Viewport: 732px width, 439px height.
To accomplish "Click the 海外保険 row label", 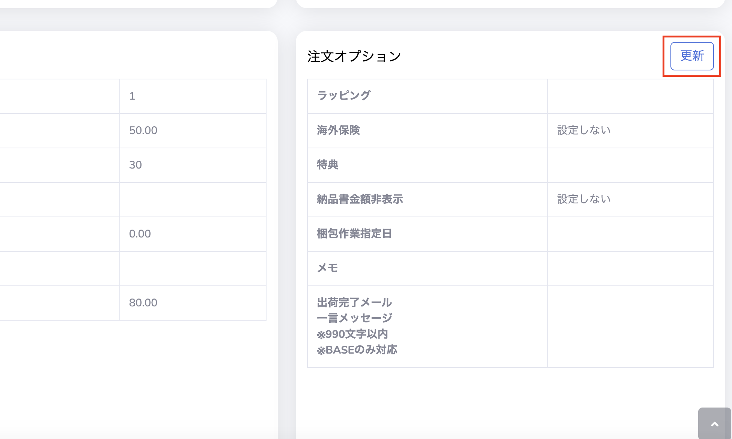I will point(338,130).
